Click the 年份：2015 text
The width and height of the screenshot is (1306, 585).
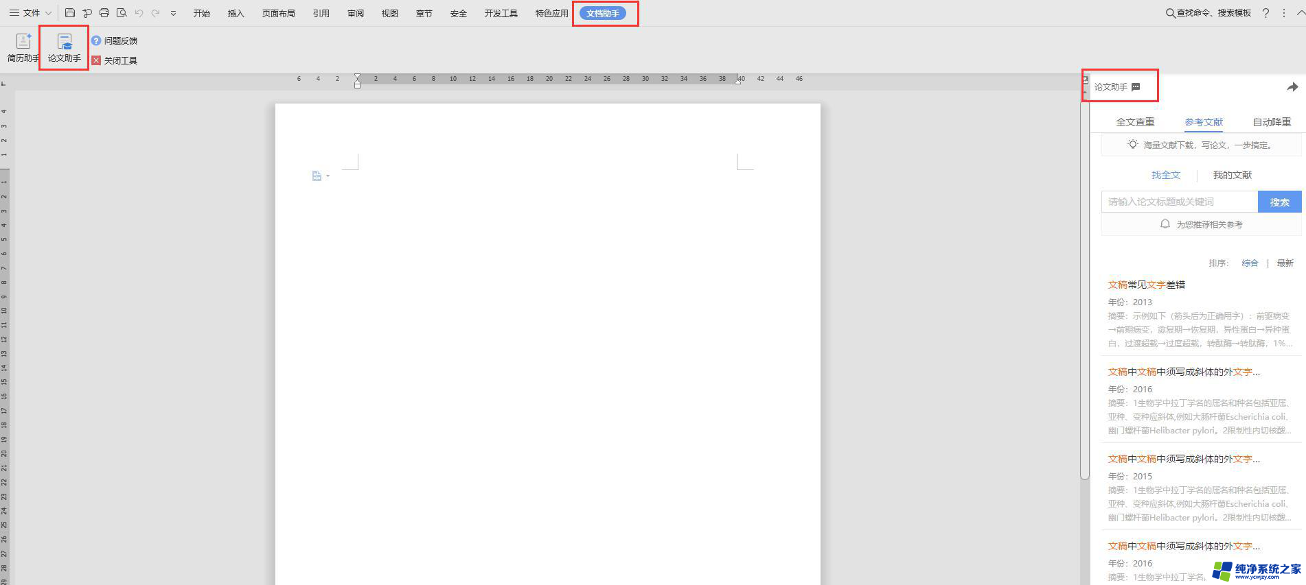coord(1130,477)
